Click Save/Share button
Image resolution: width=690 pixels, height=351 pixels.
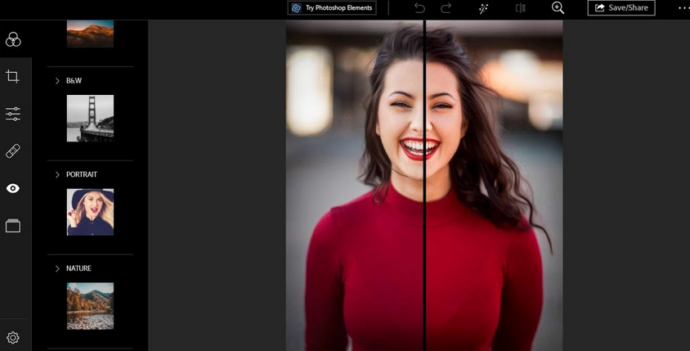(621, 8)
